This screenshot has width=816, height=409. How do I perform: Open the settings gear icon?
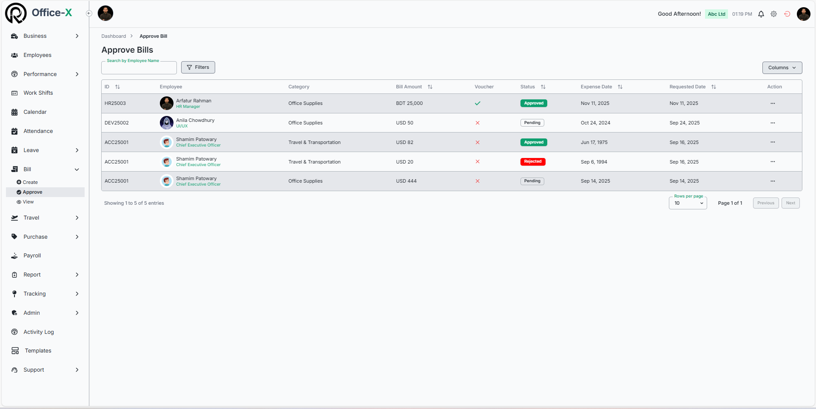point(774,14)
